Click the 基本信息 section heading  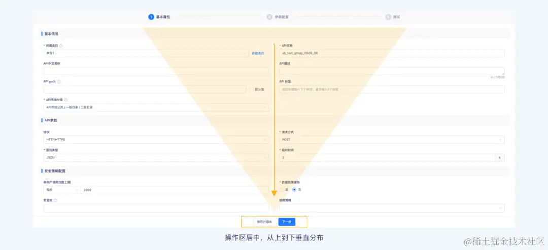coord(51,34)
